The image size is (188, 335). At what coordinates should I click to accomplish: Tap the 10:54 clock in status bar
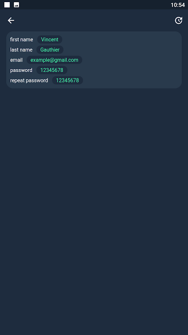178,5
